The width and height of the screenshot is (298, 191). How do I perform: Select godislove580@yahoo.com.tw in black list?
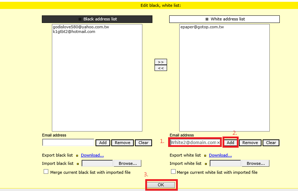pos(81,27)
